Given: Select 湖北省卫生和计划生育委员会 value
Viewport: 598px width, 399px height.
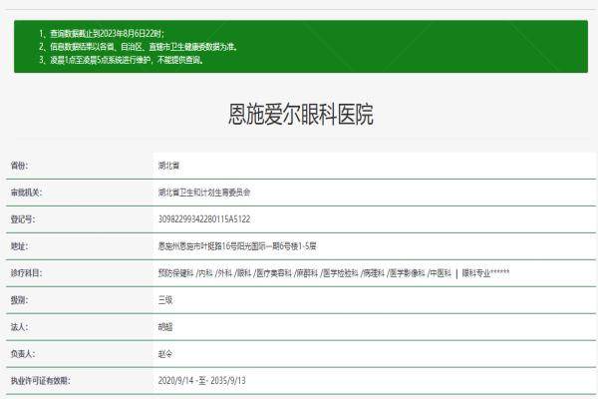Looking at the screenshot, I should click(204, 193).
